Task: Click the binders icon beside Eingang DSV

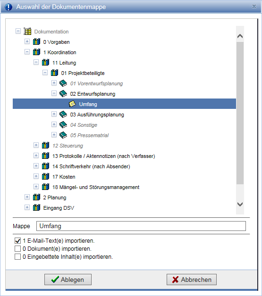Action: click(x=36, y=208)
